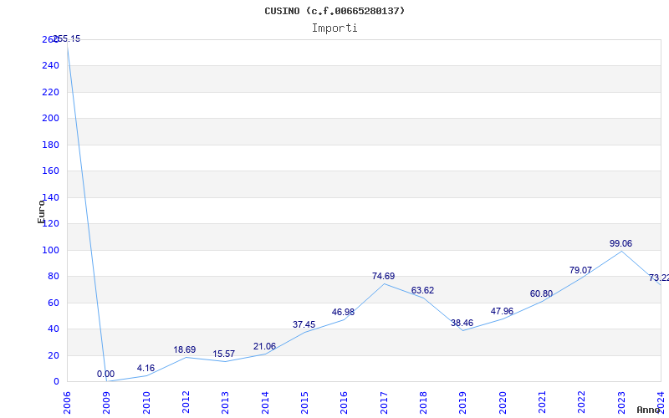
Task: Click the 60.80 data label
Action: [x=541, y=294]
